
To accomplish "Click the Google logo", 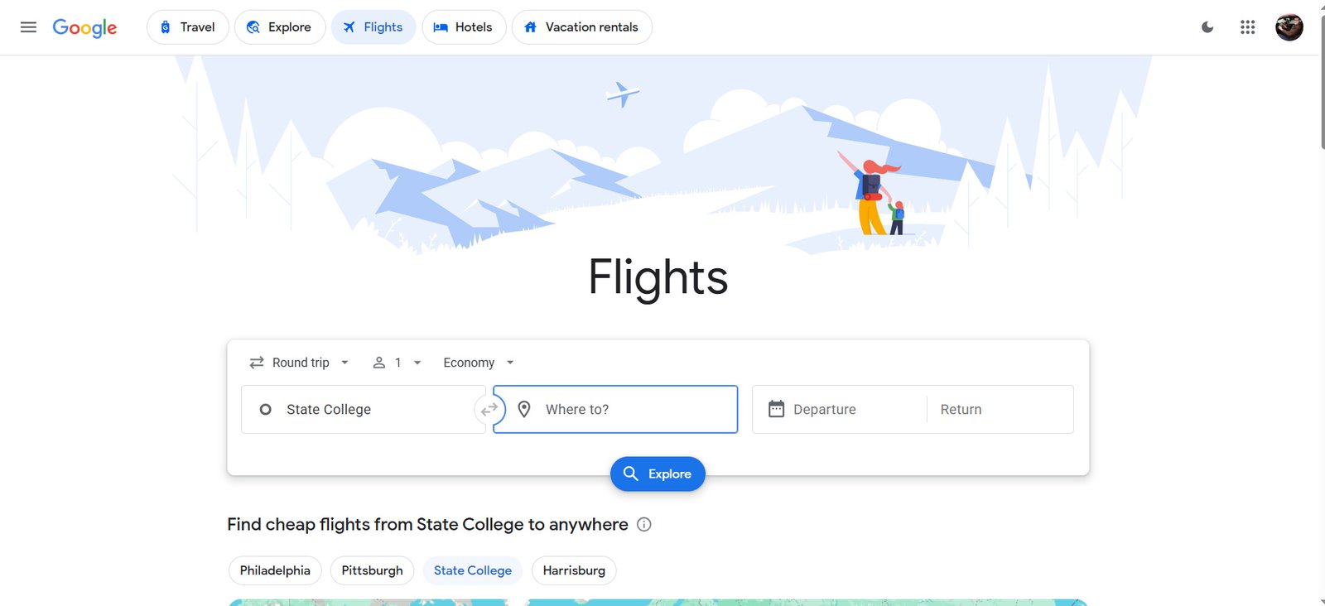I will coord(84,27).
